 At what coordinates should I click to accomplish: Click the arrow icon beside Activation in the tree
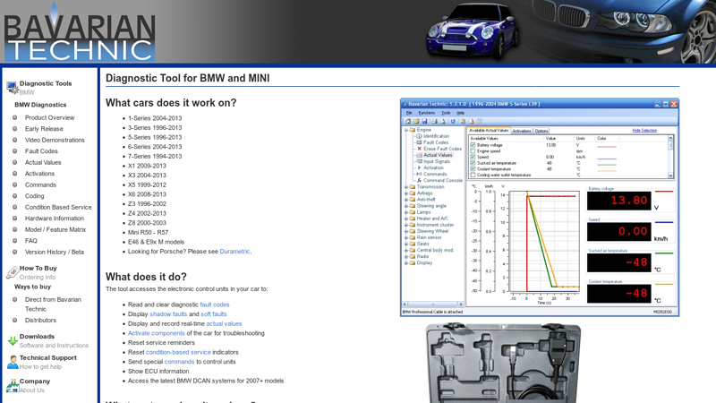tap(419, 167)
